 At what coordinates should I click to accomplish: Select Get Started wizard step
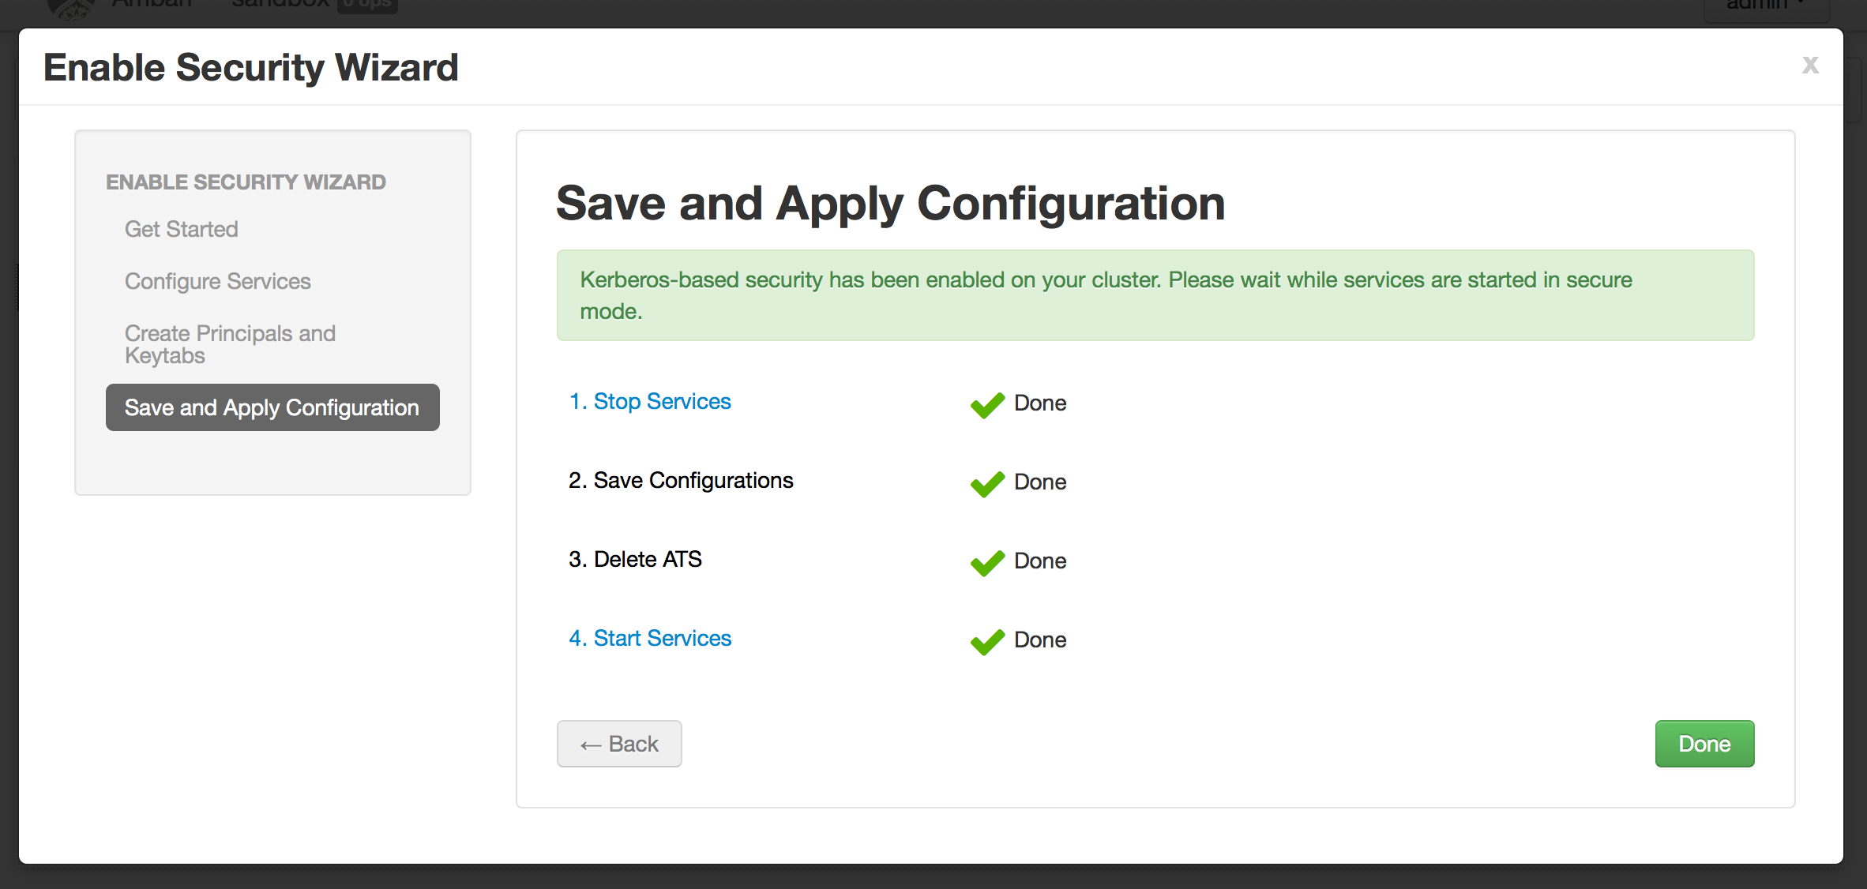click(x=182, y=229)
